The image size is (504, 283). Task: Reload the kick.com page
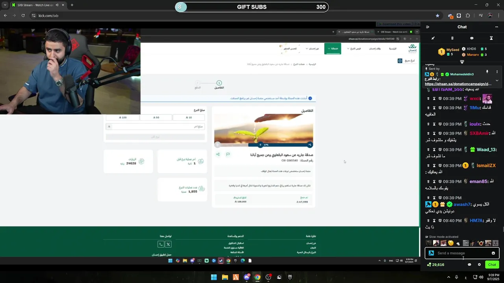click(23, 16)
